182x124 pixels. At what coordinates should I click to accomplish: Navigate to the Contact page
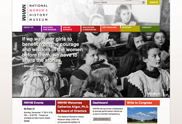click(x=150, y=29)
